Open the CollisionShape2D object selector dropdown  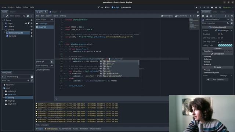coord(228,19)
